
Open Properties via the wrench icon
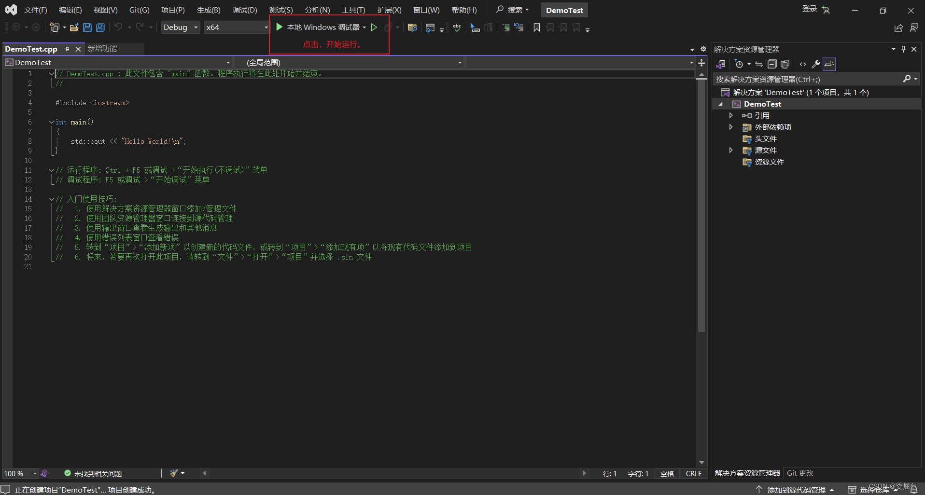[815, 64]
